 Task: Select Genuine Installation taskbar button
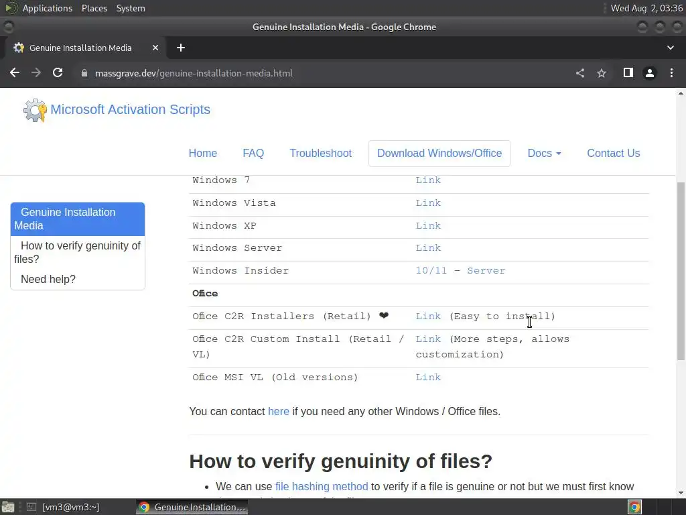click(192, 507)
